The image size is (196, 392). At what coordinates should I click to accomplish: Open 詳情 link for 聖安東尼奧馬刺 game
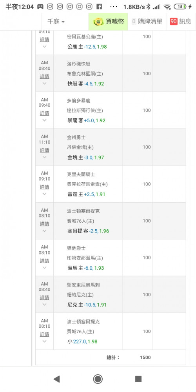[x=45, y=298]
